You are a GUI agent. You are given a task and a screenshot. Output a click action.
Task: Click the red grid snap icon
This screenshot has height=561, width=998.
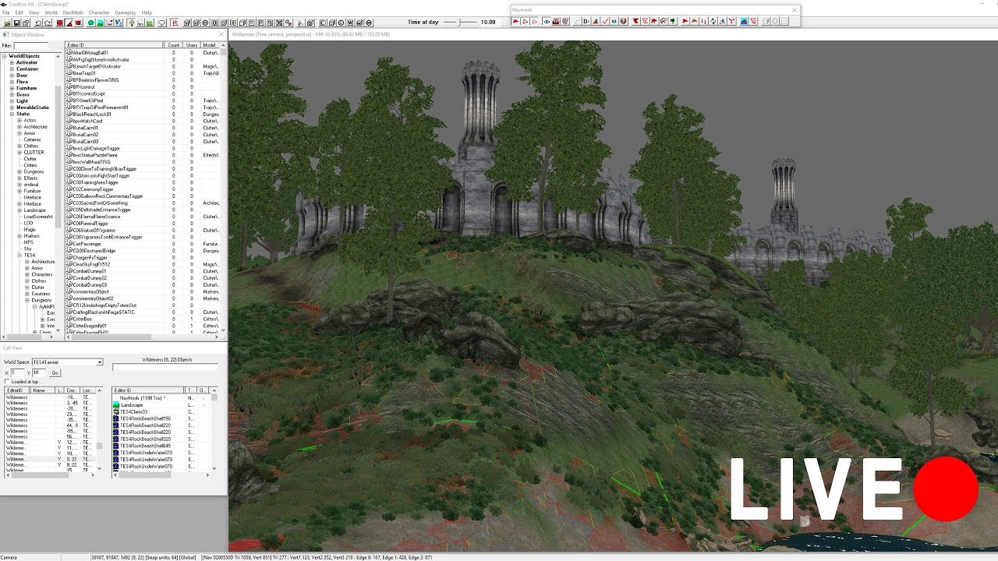[61, 23]
